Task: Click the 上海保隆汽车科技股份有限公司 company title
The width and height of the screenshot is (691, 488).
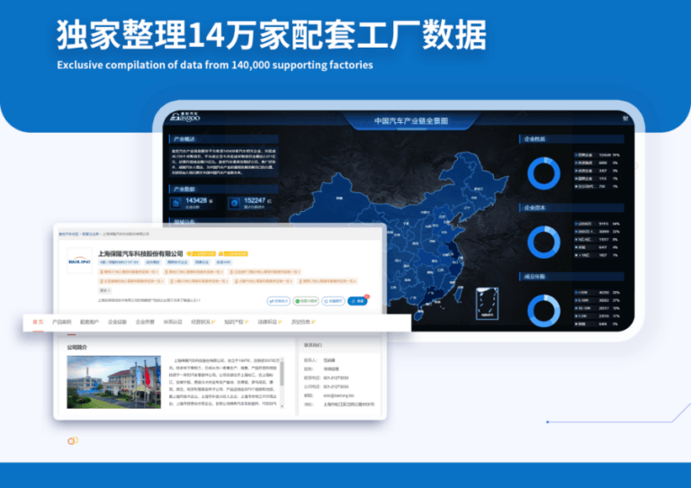Action: coord(140,254)
